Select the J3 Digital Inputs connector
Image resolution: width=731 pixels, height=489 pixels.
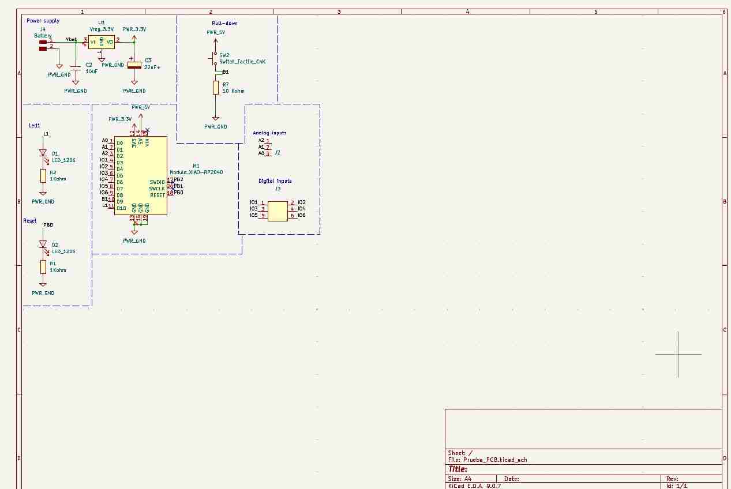coord(277,210)
